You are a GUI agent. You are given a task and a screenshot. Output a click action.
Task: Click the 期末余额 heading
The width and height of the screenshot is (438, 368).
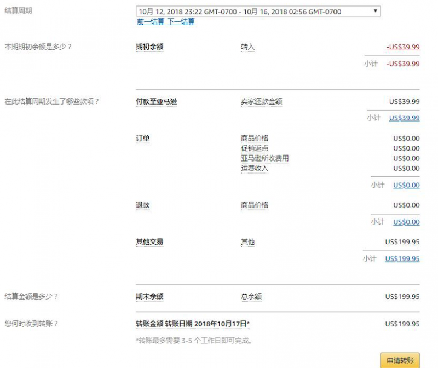pos(149,296)
